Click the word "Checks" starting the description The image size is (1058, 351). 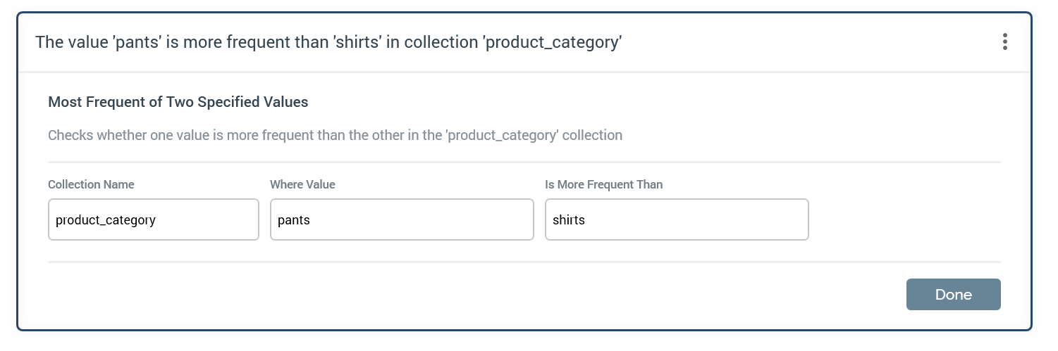coord(70,135)
